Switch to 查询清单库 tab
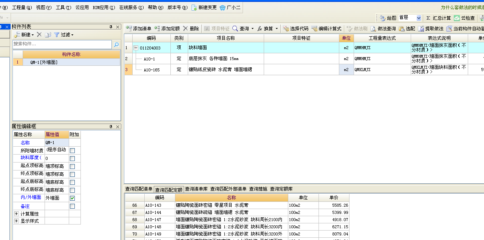 coord(196,189)
